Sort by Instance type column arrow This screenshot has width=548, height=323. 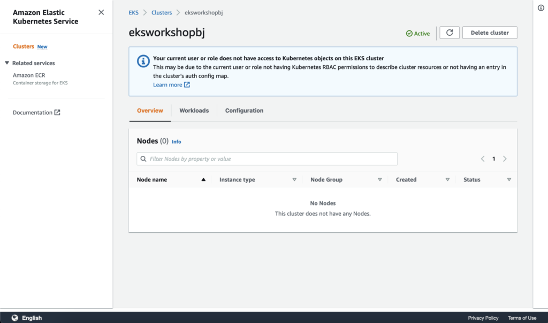[294, 179]
